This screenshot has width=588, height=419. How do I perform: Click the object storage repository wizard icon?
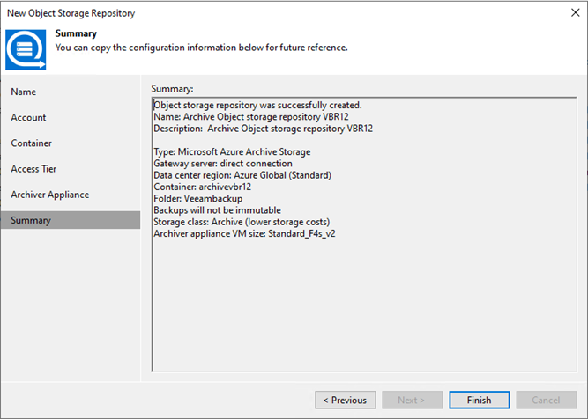point(26,50)
